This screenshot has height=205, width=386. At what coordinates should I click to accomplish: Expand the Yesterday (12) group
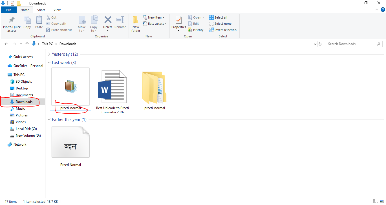click(49, 54)
